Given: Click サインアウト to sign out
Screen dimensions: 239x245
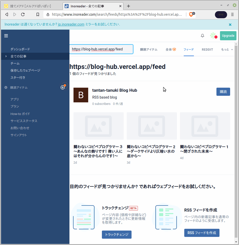Looking at the screenshot, I should (x=19, y=135).
